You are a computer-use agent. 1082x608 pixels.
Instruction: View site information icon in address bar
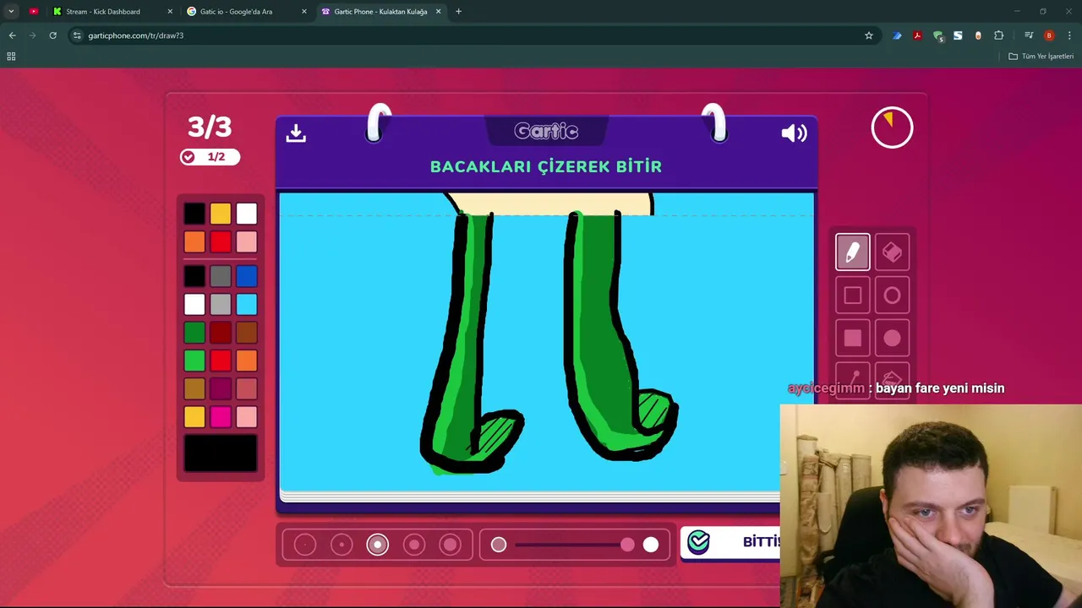click(77, 35)
